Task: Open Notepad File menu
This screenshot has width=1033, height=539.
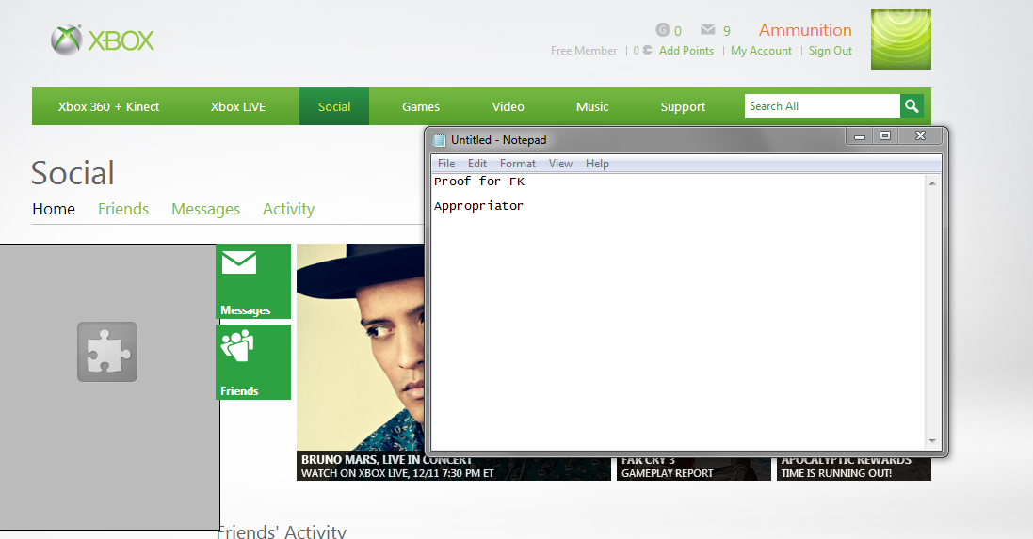Action: (x=446, y=164)
